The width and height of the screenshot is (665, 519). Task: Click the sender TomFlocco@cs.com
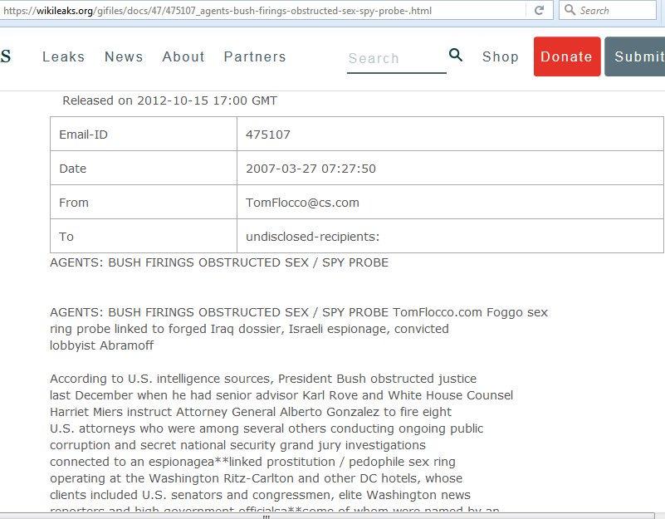tap(302, 203)
